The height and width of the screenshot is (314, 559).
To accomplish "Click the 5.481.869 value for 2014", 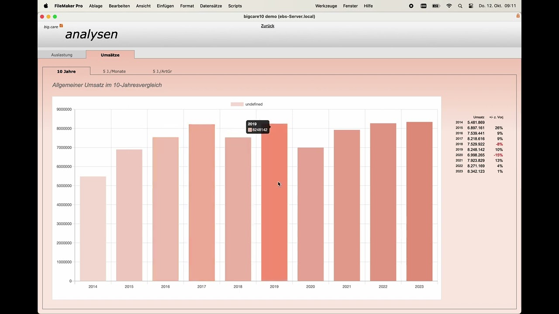I will [x=476, y=123].
